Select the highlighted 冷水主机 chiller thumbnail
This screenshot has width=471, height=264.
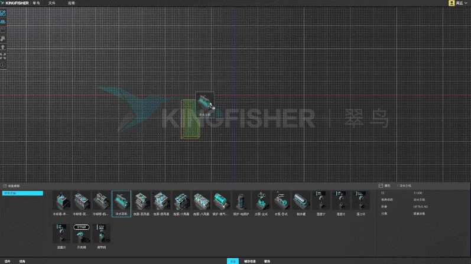[x=121, y=203]
